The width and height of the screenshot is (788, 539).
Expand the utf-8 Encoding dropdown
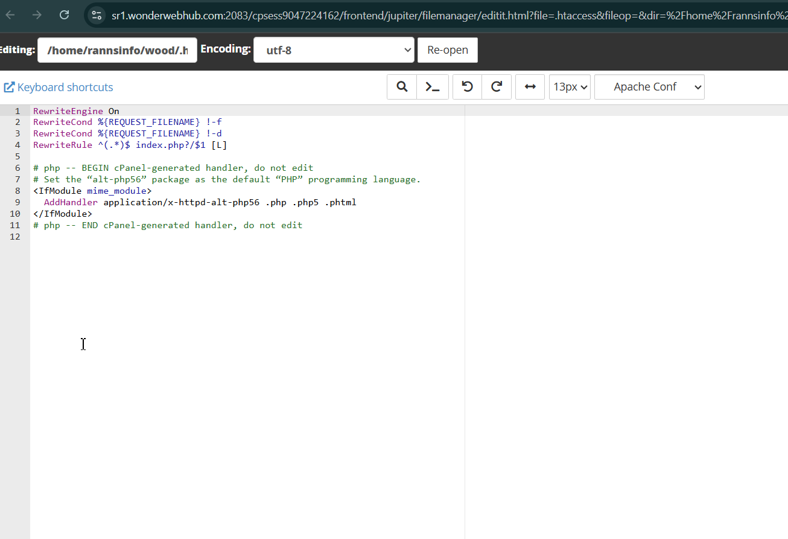click(334, 50)
